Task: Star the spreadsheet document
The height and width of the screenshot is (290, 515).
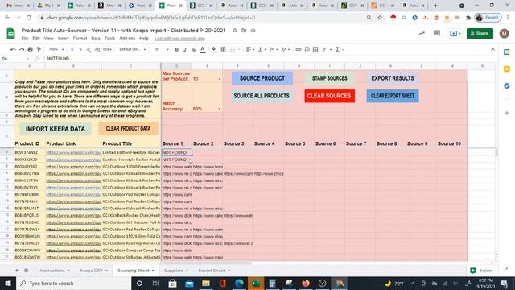Action: pyautogui.click(x=234, y=31)
